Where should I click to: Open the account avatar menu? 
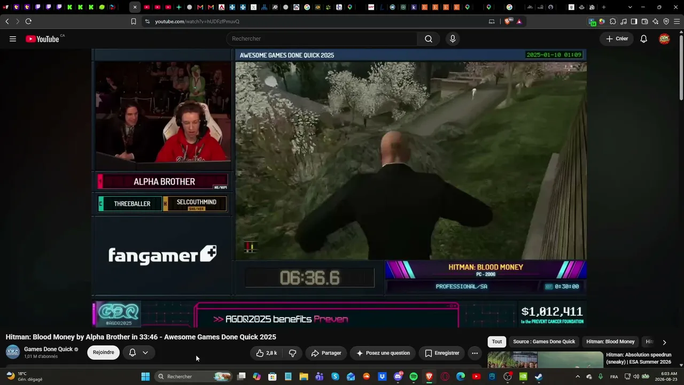tap(664, 38)
